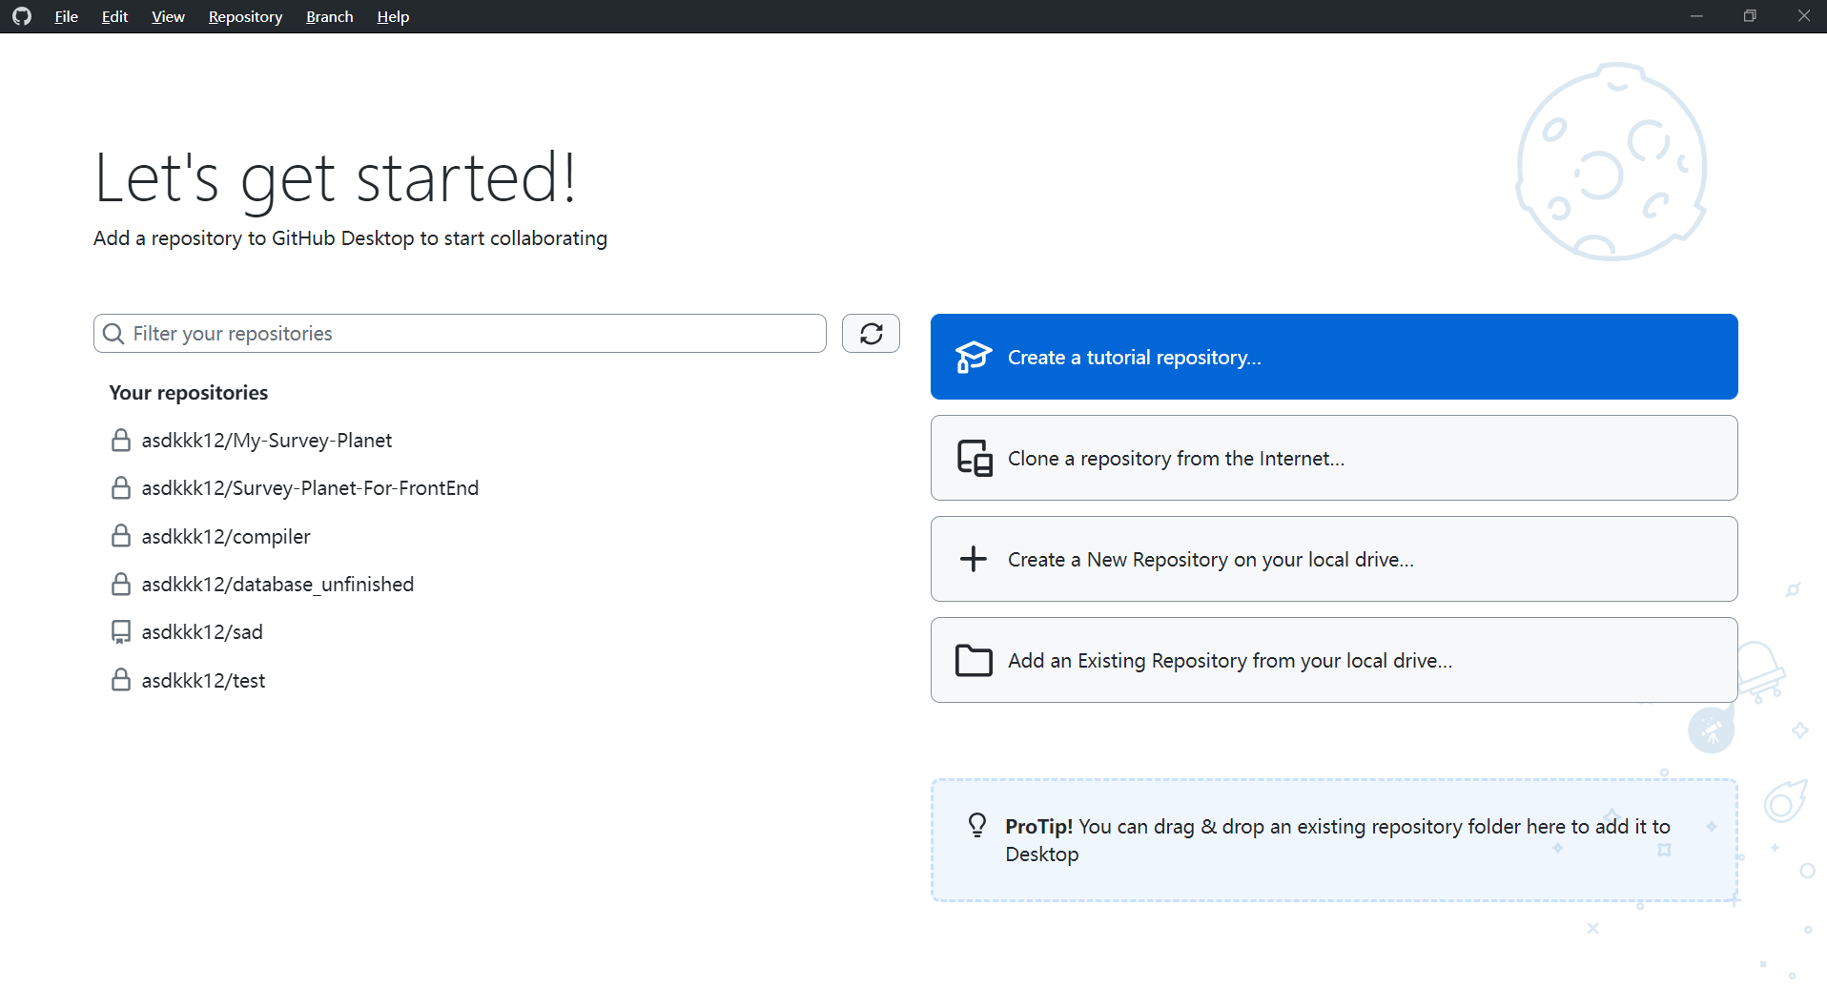Click the lock icon beside asdkkk12/database_unfinished

pyautogui.click(x=121, y=584)
